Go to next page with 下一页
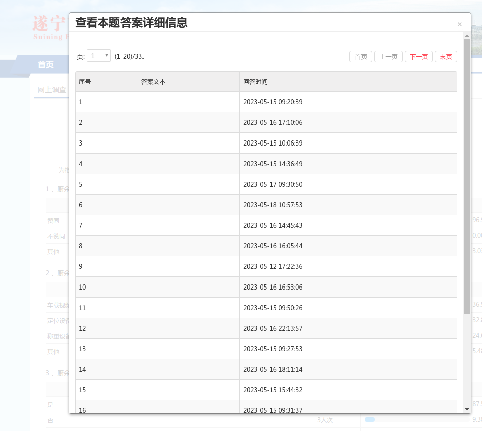482x431 pixels. click(x=419, y=57)
